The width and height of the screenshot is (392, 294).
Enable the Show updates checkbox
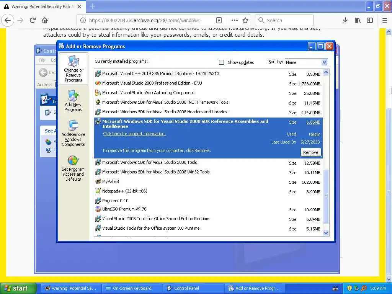tap(222, 62)
